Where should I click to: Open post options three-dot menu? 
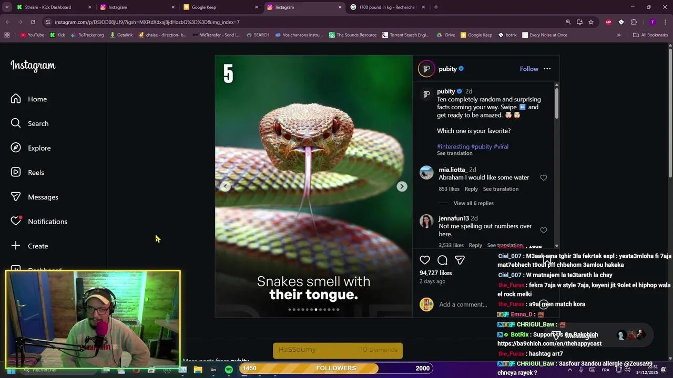547,69
